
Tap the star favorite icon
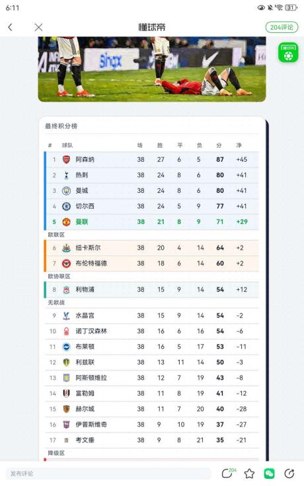coord(249,473)
